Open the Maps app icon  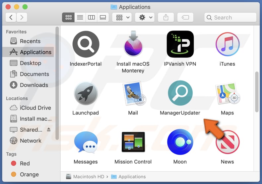[x=228, y=93]
